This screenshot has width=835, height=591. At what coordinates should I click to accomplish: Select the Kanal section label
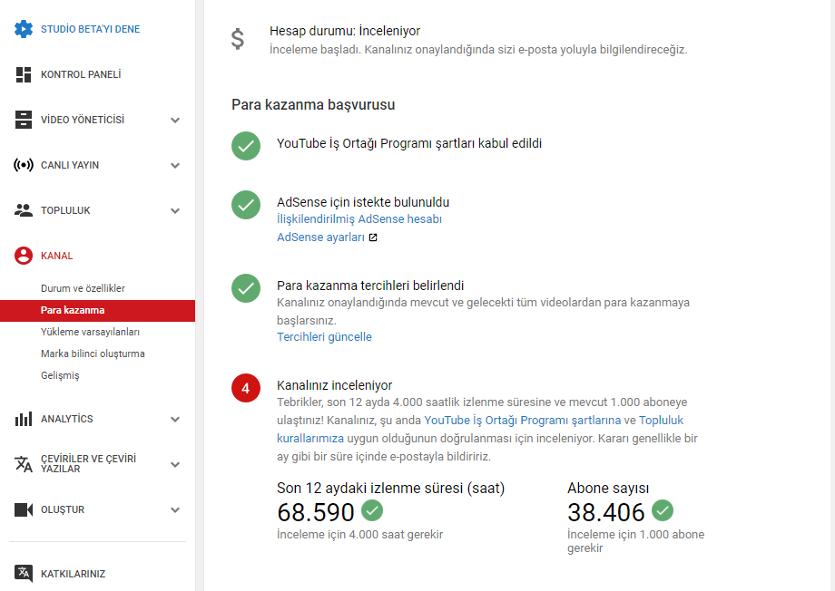pyautogui.click(x=57, y=256)
